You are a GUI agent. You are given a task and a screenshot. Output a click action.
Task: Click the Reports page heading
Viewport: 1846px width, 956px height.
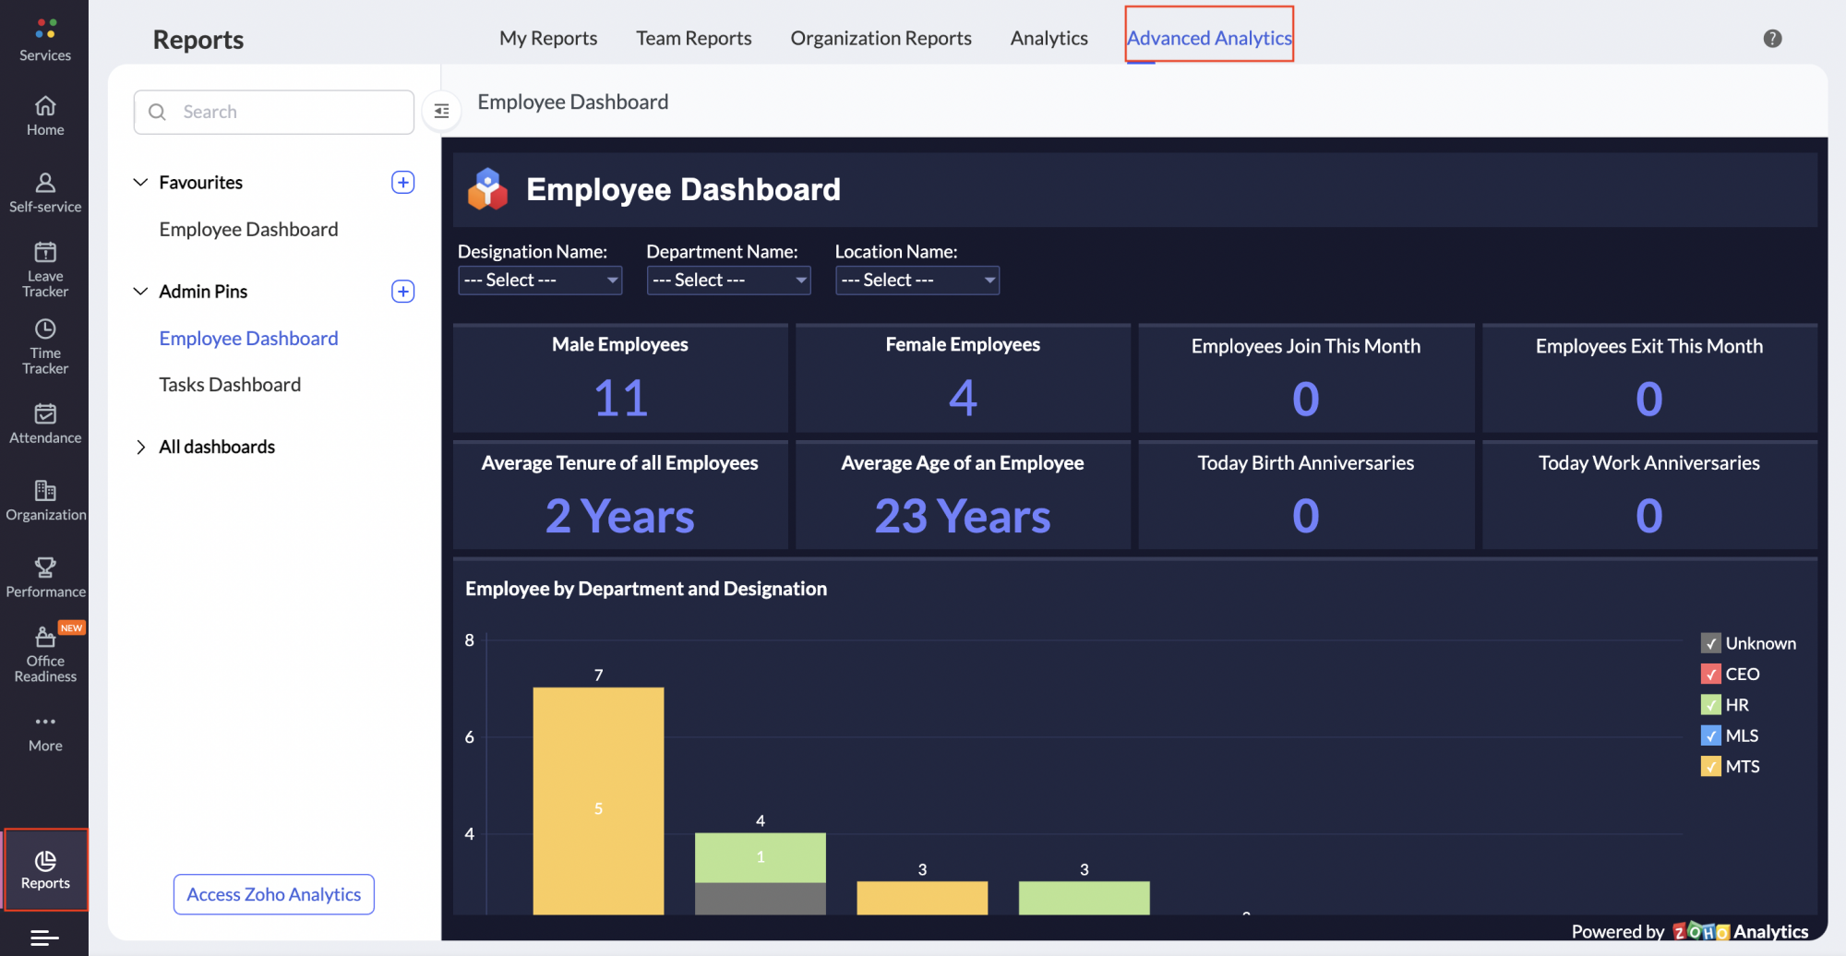tap(198, 40)
